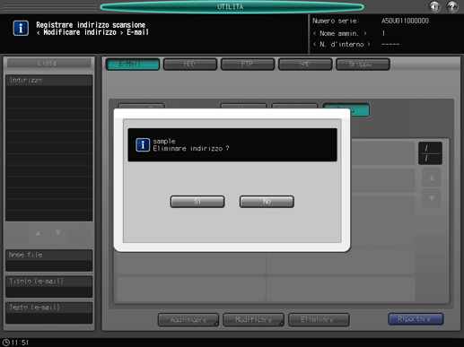The height and width of the screenshot is (347, 464).
Task: Click the 'Numero serie:' label
Action: click(336, 21)
